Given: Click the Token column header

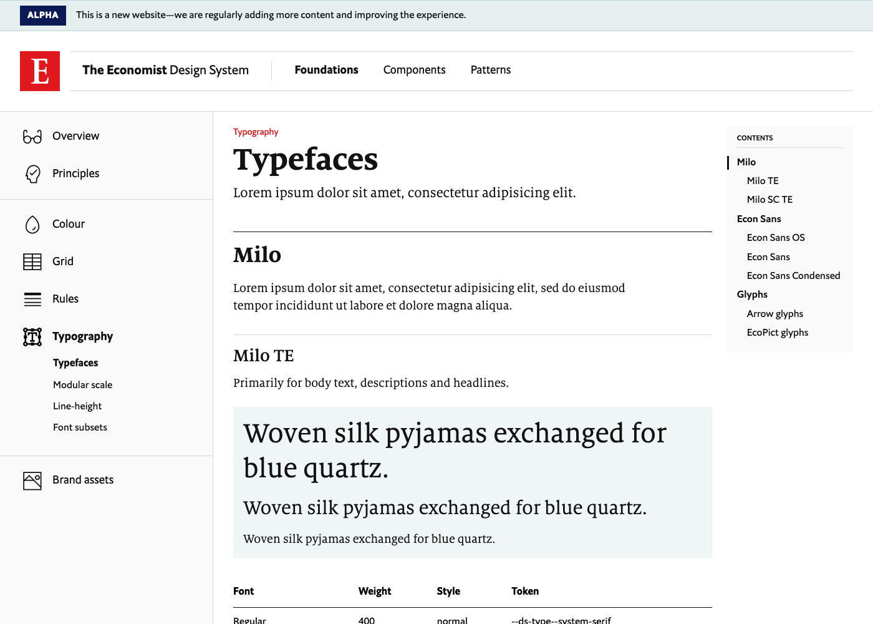Looking at the screenshot, I should (525, 591).
